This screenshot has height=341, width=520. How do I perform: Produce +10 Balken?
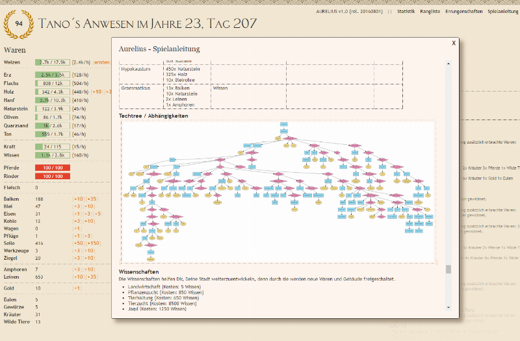pyautogui.click(x=79, y=199)
